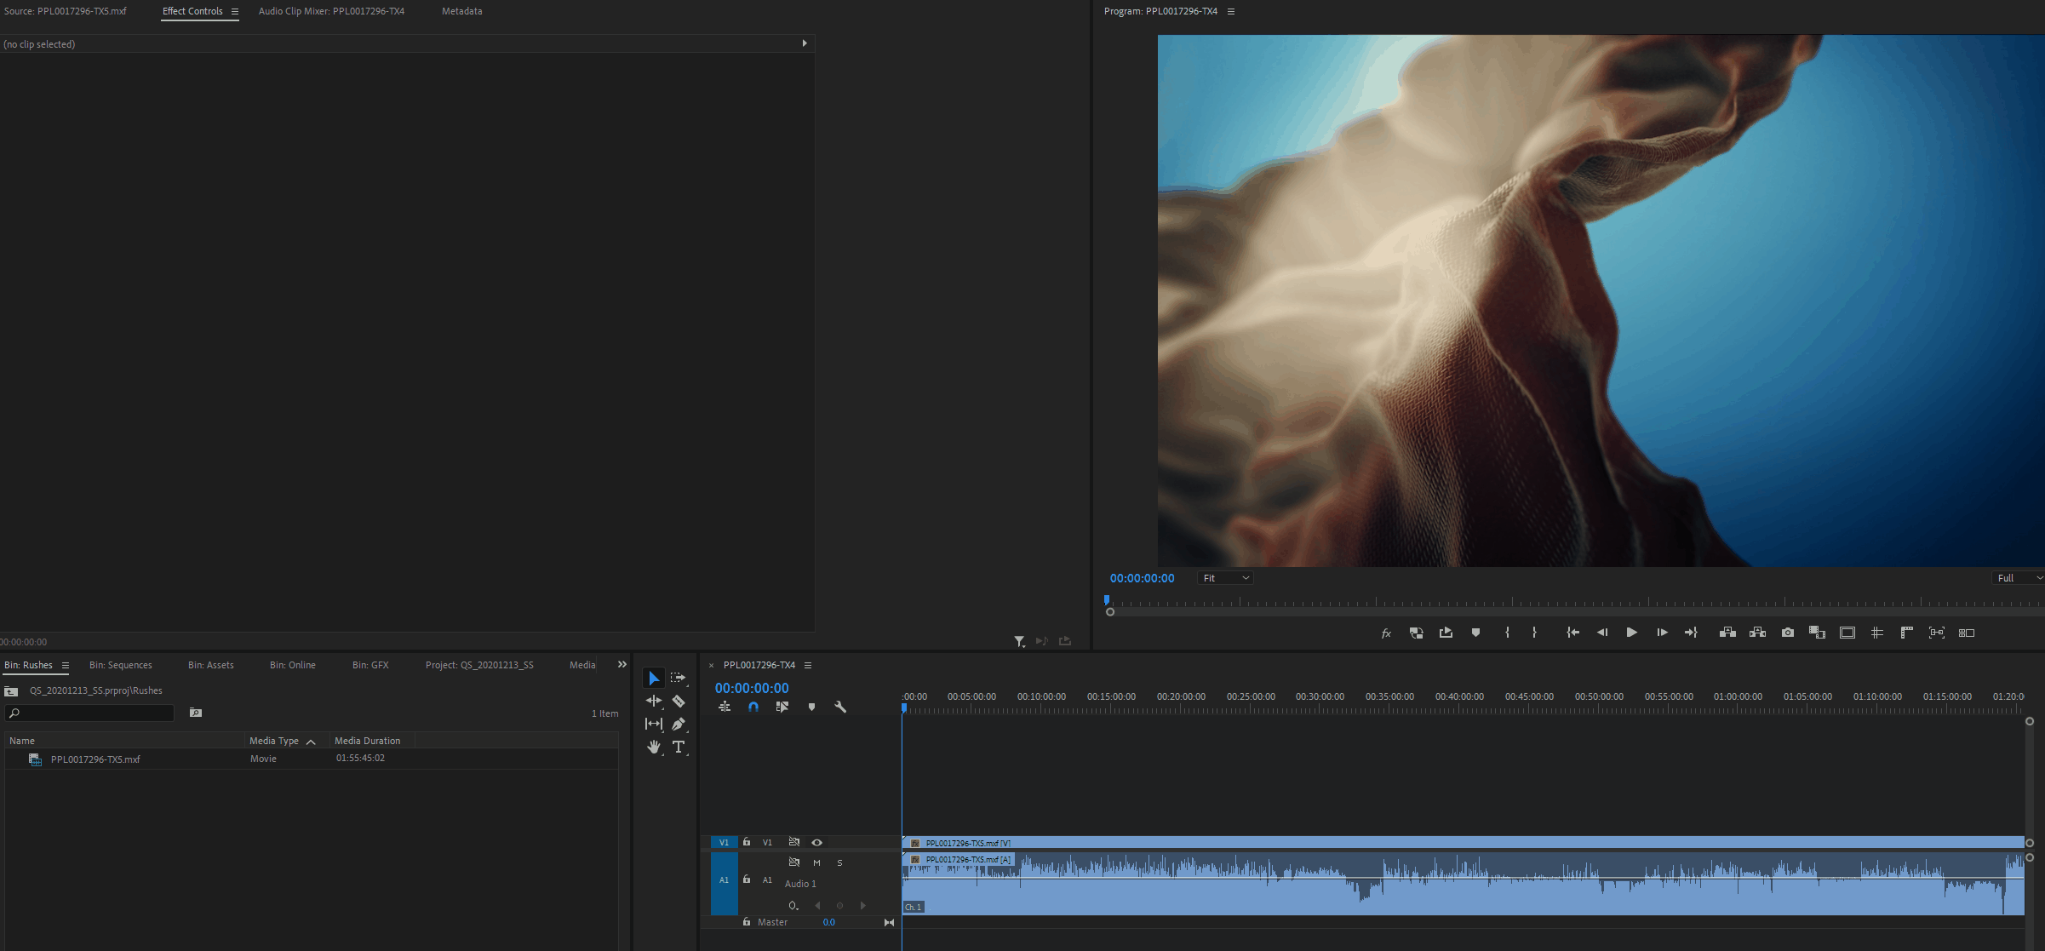Select the Track Select Forward tool
2045x951 pixels.
678,678
